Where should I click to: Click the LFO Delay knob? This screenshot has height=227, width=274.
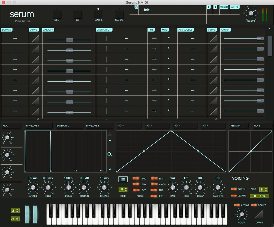[x=200, y=187]
